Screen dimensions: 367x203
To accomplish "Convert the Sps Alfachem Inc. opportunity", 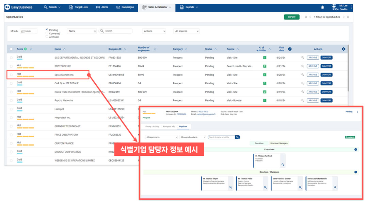I will 326,75.
